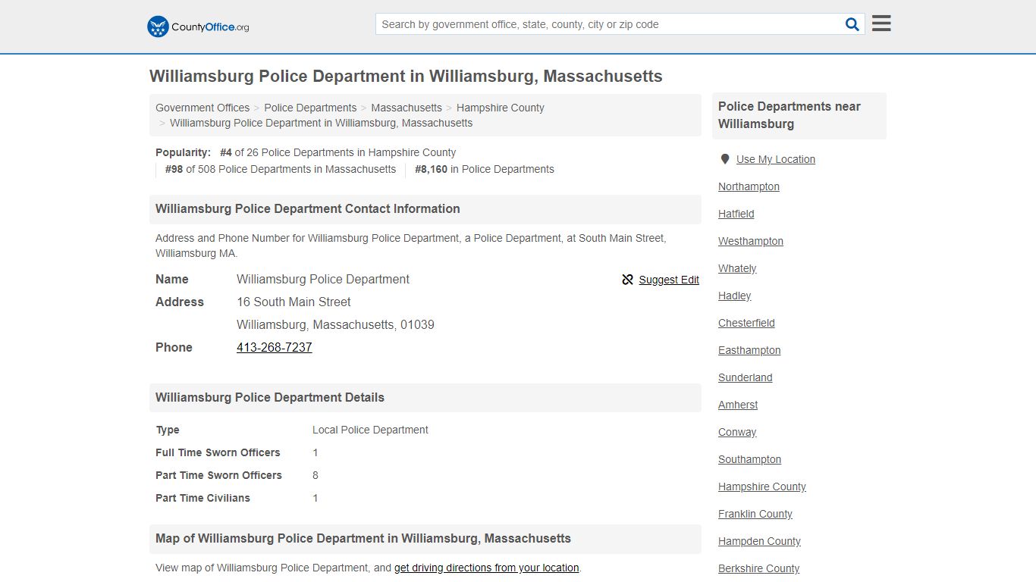Open Sunderland link in sidebar

[x=746, y=377]
